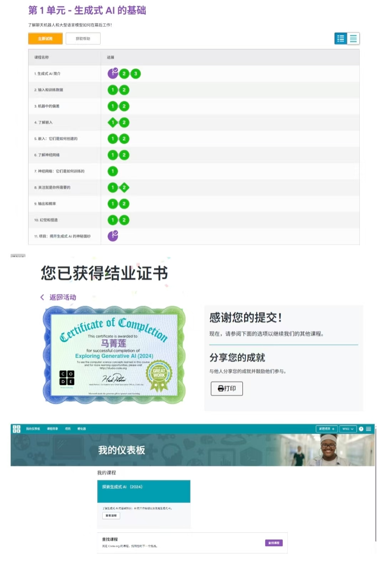Open diamond level 2 of lesson 8 关注就是你所需要的
Viewport: 385px width, 584px height.
(x=124, y=188)
